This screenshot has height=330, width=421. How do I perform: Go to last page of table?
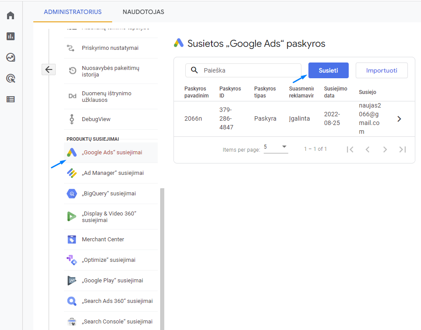coord(403,149)
